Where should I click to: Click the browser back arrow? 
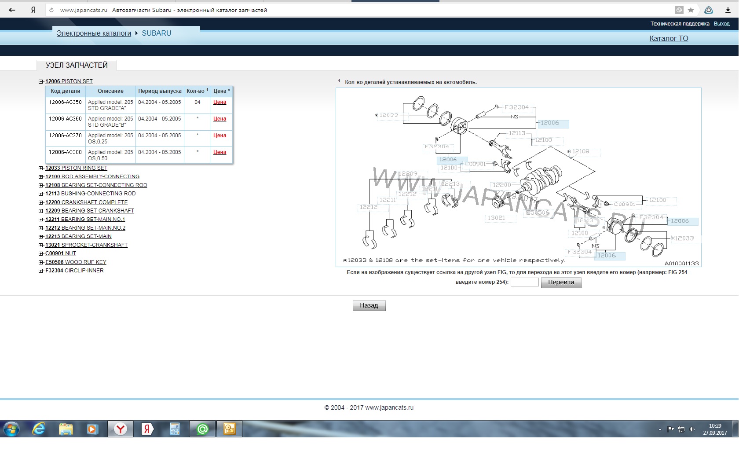click(12, 10)
